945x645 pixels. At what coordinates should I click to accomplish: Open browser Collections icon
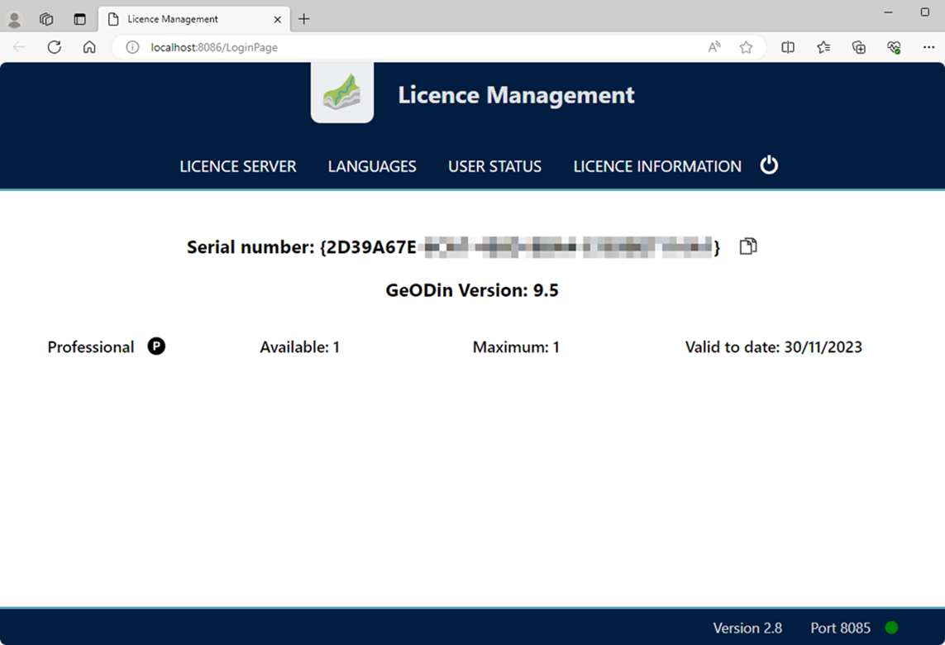tap(859, 47)
